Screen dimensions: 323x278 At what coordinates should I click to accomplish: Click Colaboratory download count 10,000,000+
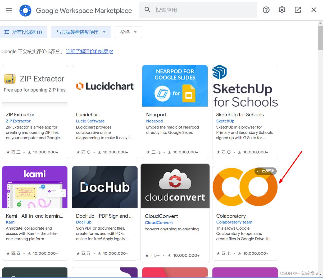(x=253, y=253)
